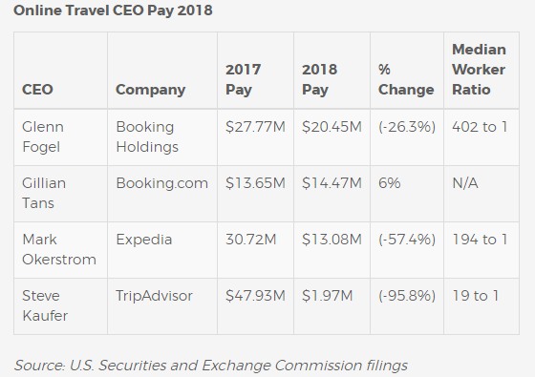Click the SEC filings source caption
Viewport: 535px width, 377px height.
pyautogui.click(x=211, y=366)
